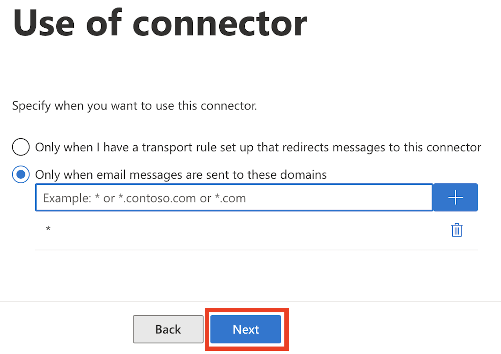Select the 'Only when I have a transport rule' label
This screenshot has width=501, height=354.
258,147
